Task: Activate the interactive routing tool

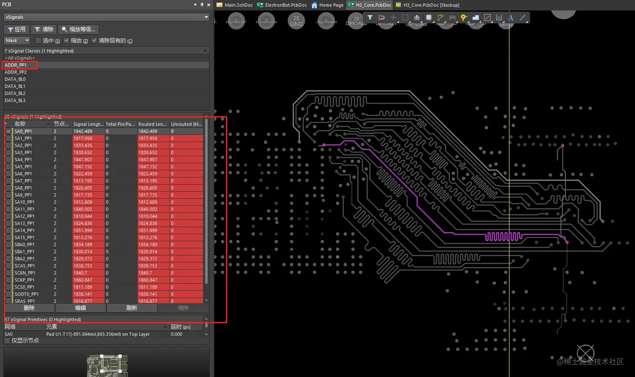Action: 441,18
